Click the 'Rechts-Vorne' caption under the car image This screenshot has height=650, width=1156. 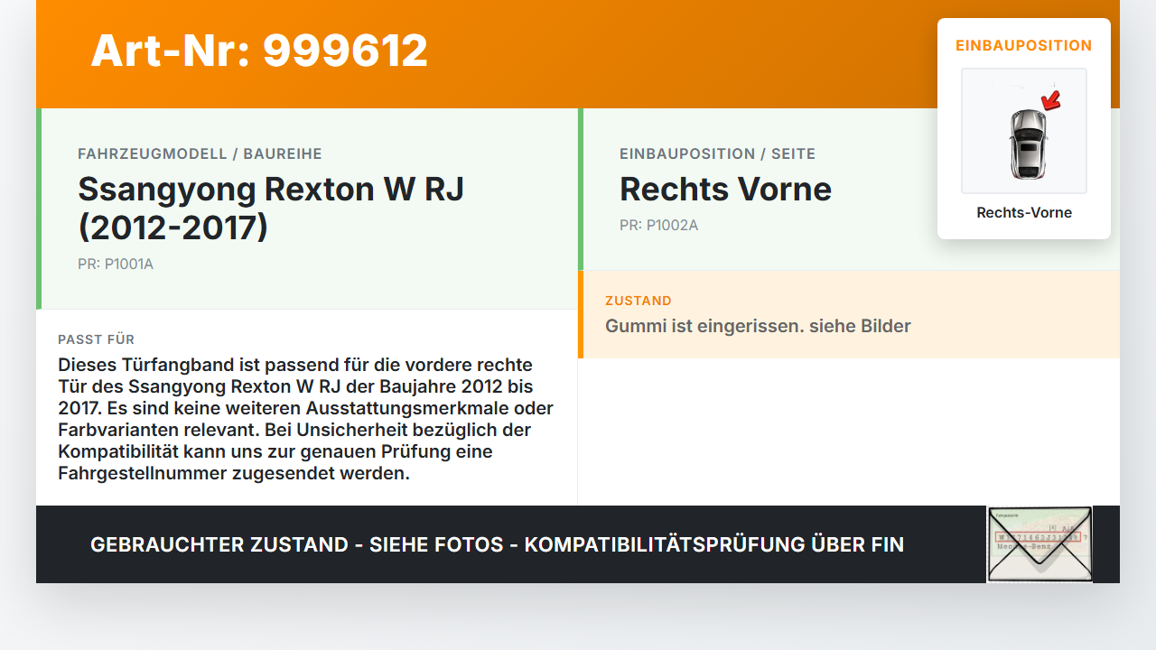[1024, 213]
